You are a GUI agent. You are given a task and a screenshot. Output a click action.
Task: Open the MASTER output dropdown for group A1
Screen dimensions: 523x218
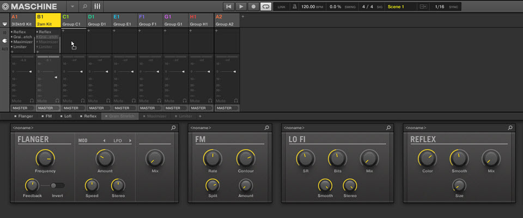click(23, 108)
